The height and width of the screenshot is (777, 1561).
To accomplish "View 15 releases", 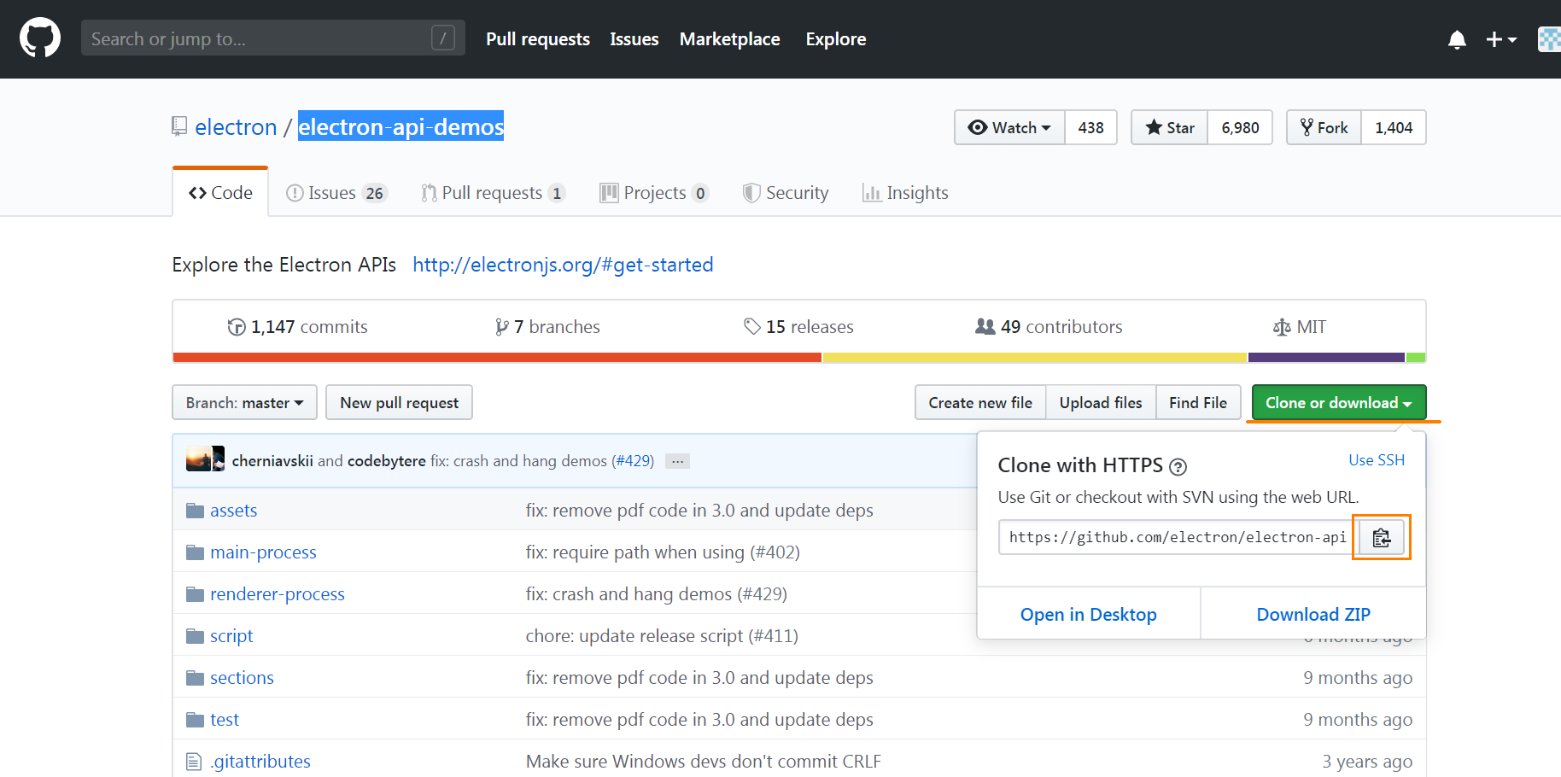I will pos(798,327).
